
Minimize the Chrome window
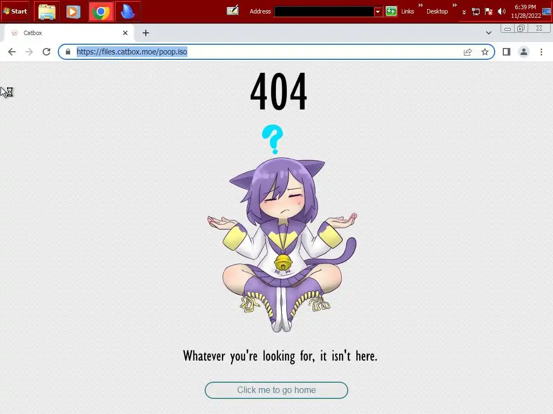[x=508, y=29]
